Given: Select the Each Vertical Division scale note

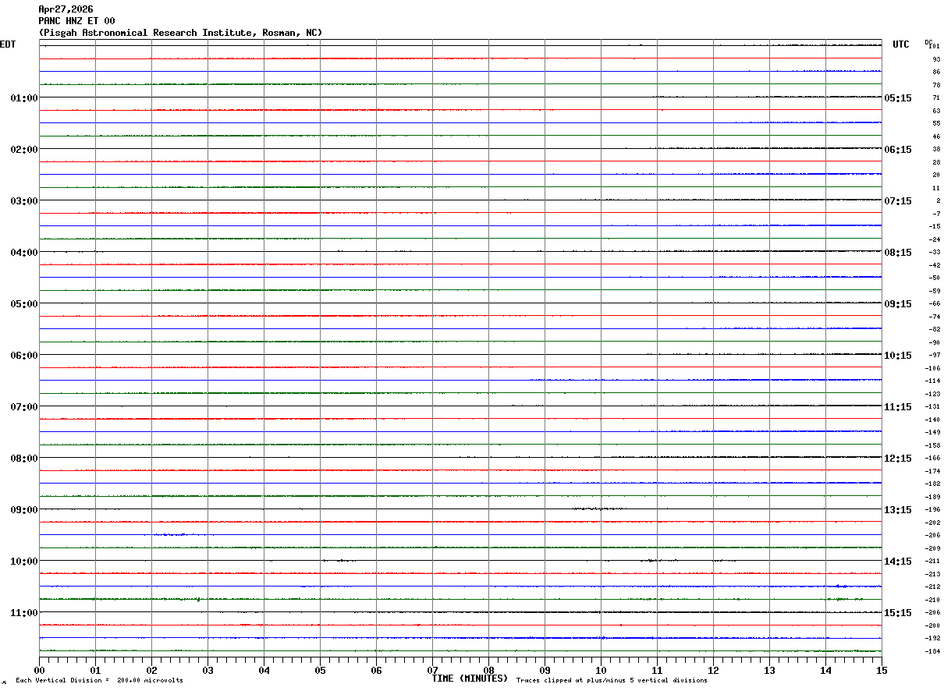Looking at the screenshot, I should (99, 680).
